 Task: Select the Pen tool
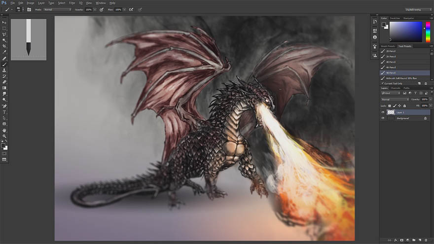(x=4, y=106)
